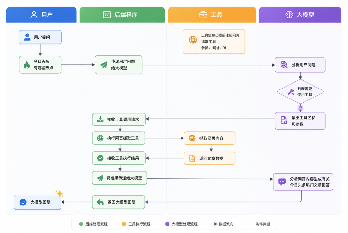This screenshot has height=233, width=348.
Task: Click the 将结果传递给大模型 node
Action: (120, 178)
